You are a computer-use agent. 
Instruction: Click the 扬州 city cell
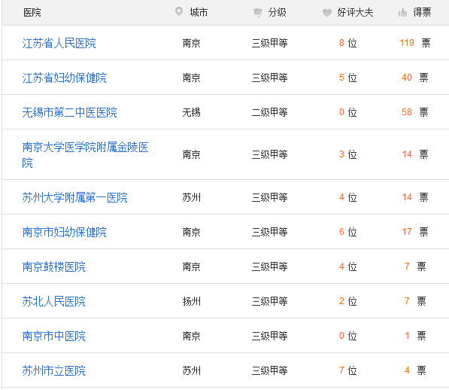coord(192,301)
